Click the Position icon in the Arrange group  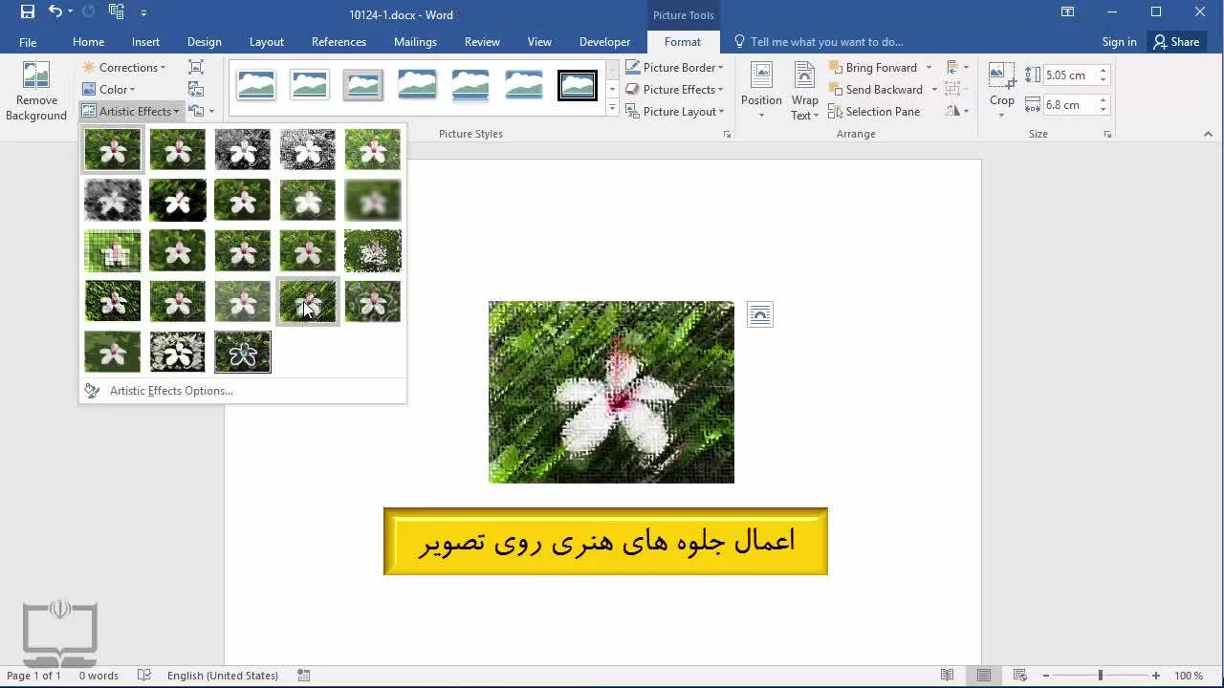761,76
